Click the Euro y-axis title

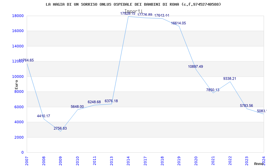(16, 85)
